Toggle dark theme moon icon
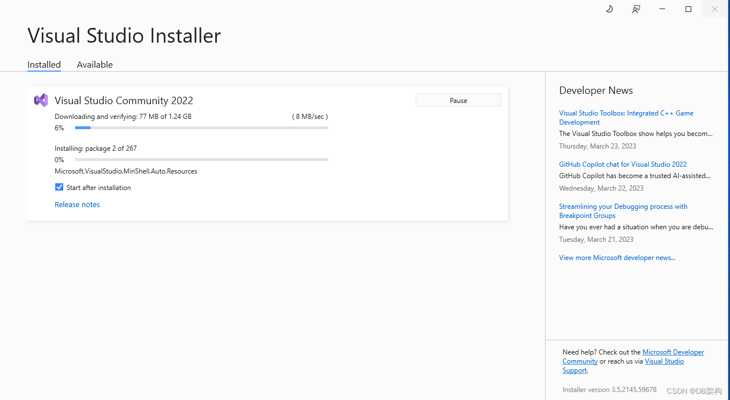This screenshot has width=730, height=400. [609, 9]
